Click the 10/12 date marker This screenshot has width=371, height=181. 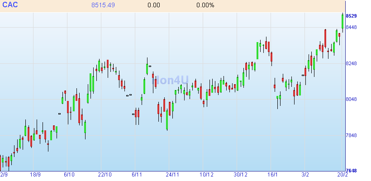(x=206, y=175)
